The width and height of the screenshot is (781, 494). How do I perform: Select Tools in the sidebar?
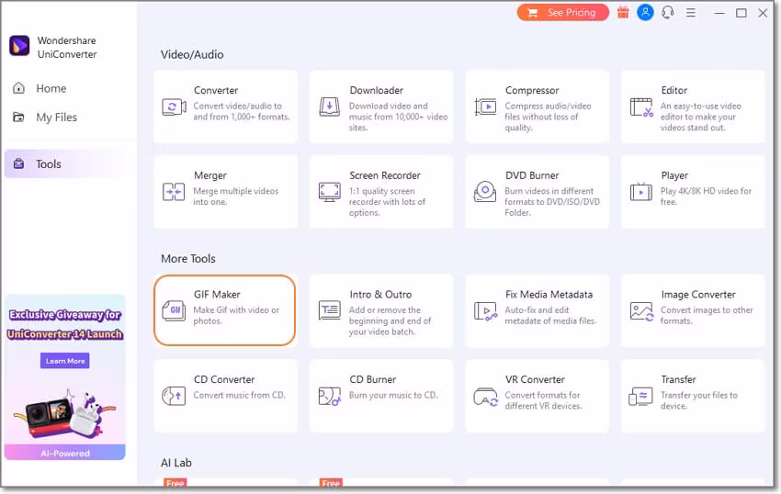click(x=64, y=163)
